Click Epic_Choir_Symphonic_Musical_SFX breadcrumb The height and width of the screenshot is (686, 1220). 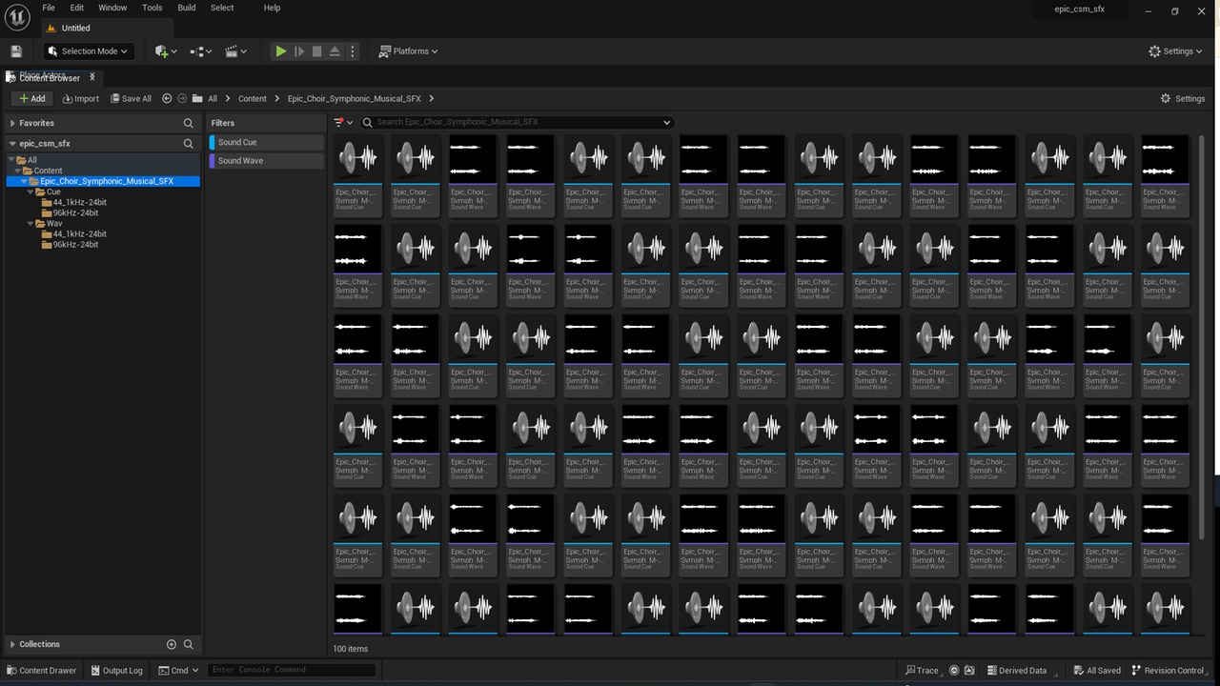(355, 98)
